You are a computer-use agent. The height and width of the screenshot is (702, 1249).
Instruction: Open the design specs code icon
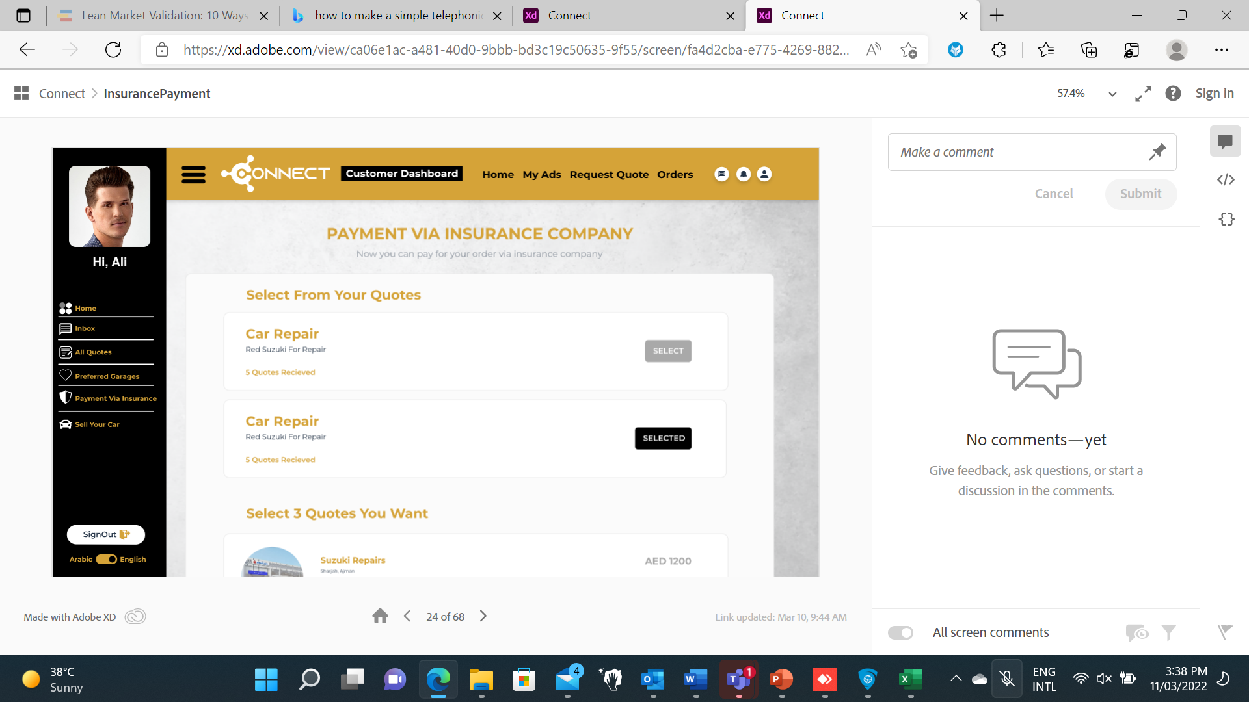[1226, 179]
